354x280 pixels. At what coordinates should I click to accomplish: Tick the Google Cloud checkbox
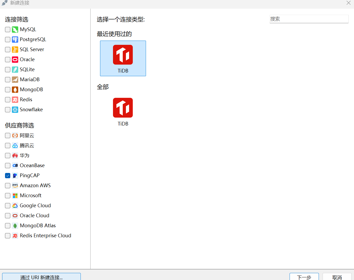point(8,206)
